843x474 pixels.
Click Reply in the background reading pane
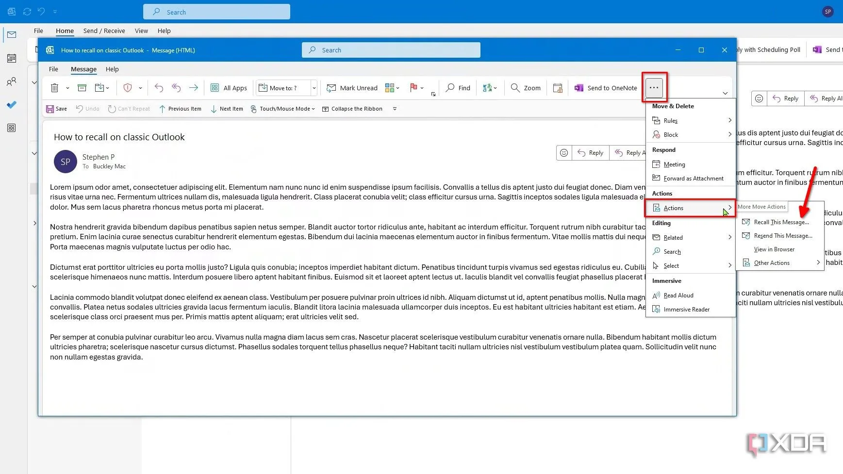pos(786,98)
